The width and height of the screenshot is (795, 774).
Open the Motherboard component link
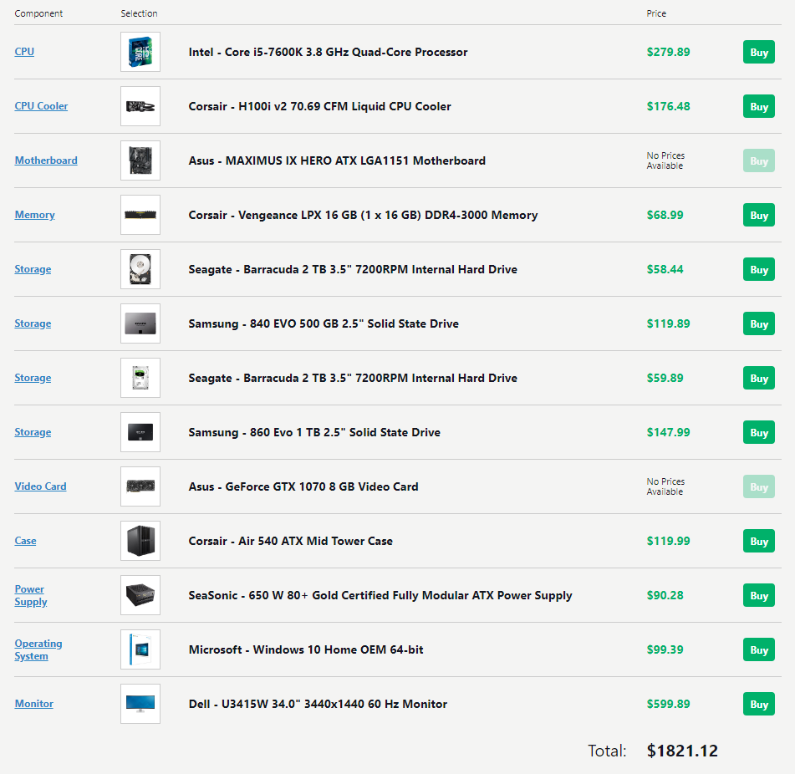tap(46, 160)
